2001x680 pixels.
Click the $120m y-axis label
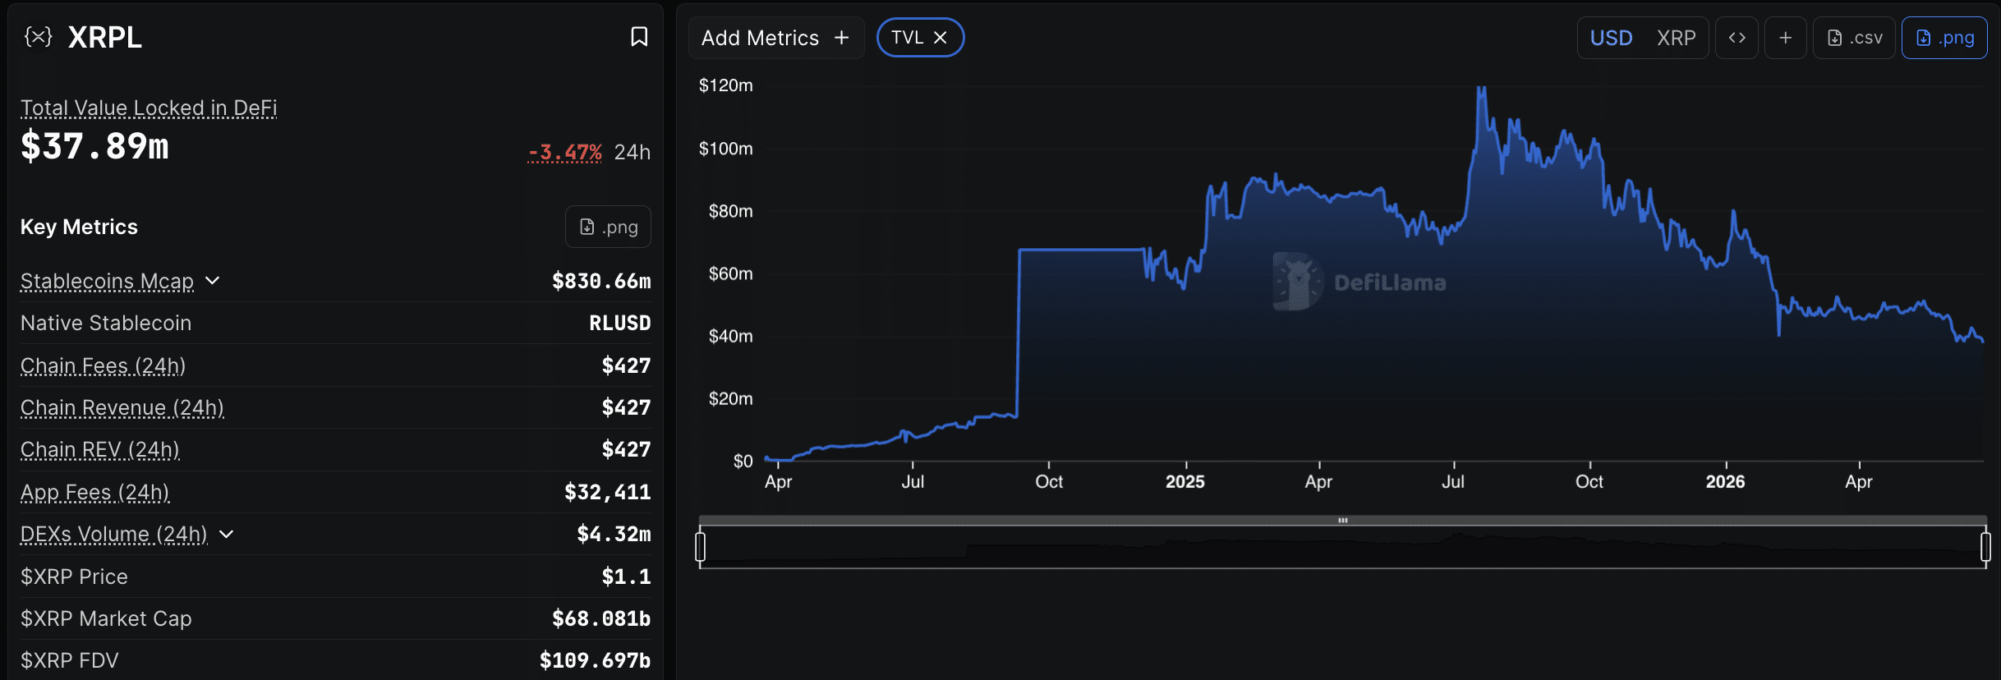(x=725, y=85)
